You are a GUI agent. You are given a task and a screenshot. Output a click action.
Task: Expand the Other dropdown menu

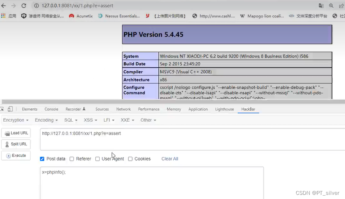click(x=148, y=120)
